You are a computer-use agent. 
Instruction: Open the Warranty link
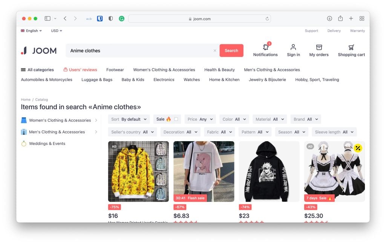tap(357, 31)
